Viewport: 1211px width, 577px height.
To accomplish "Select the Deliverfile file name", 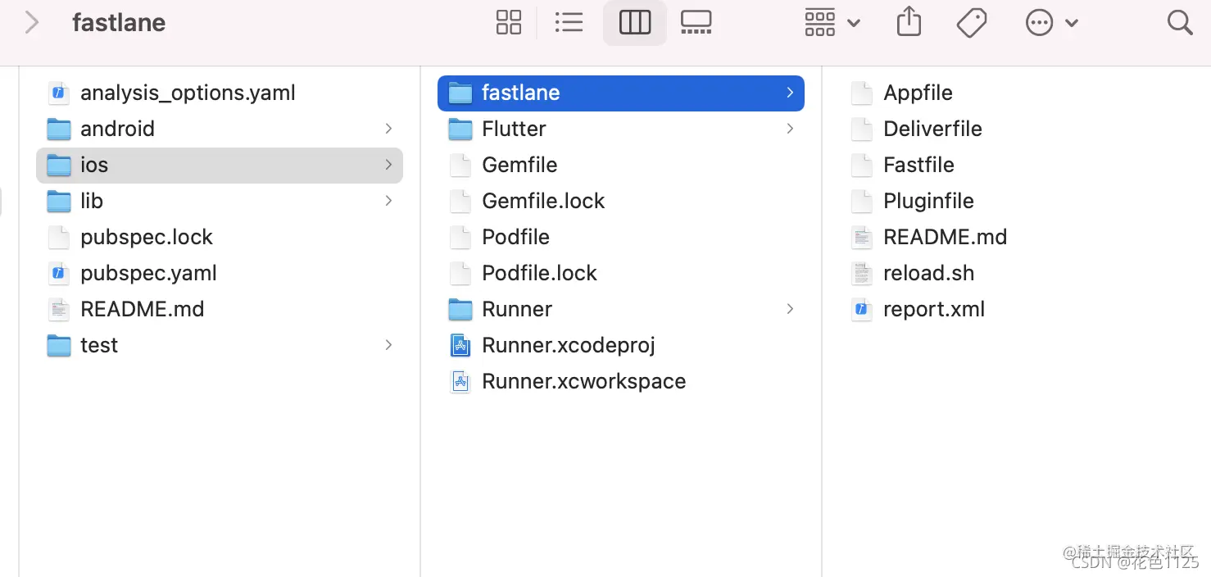I will click(x=932, y=129).
